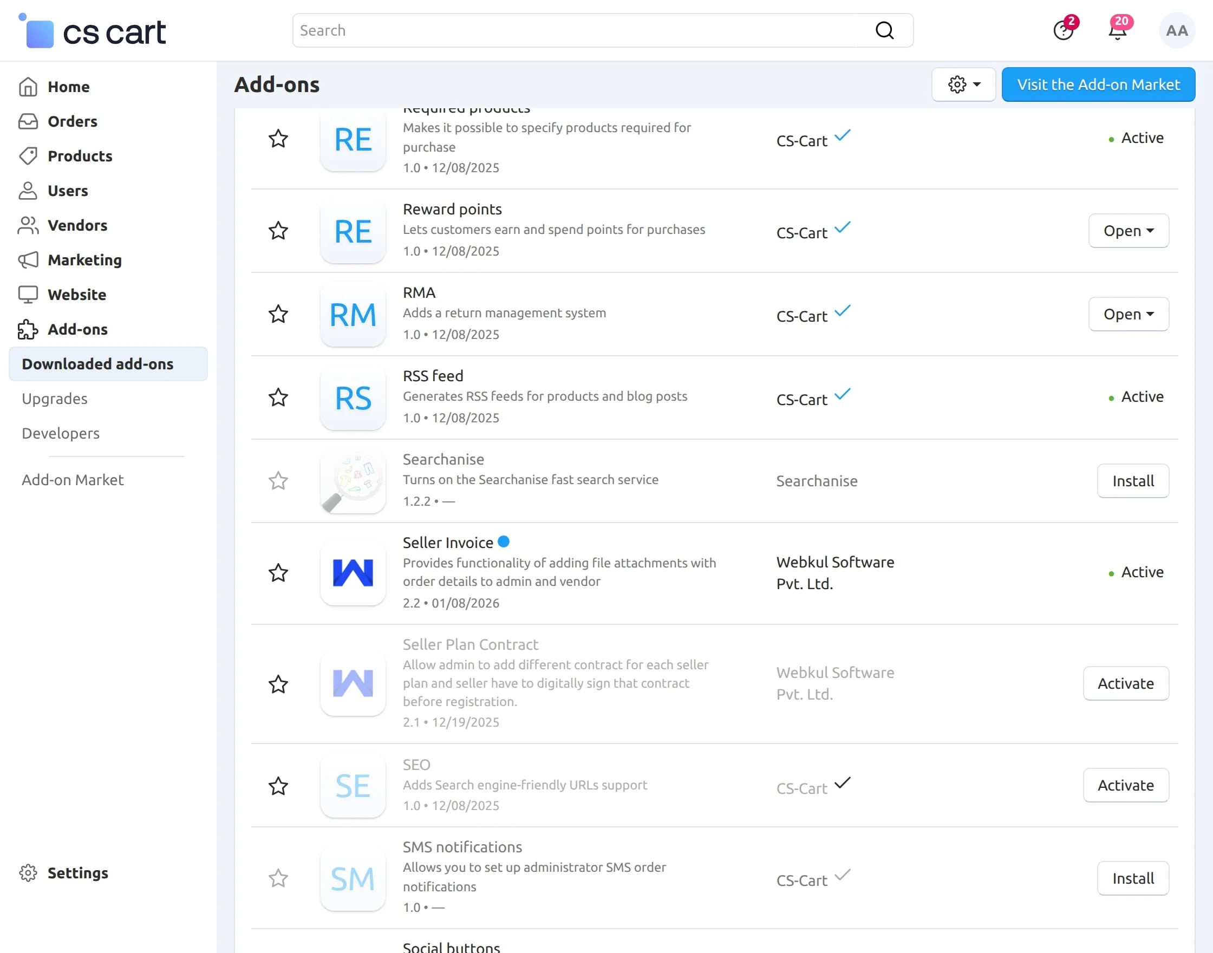
Task: Open the Upgrades submenu item
Action: (55, 399)
